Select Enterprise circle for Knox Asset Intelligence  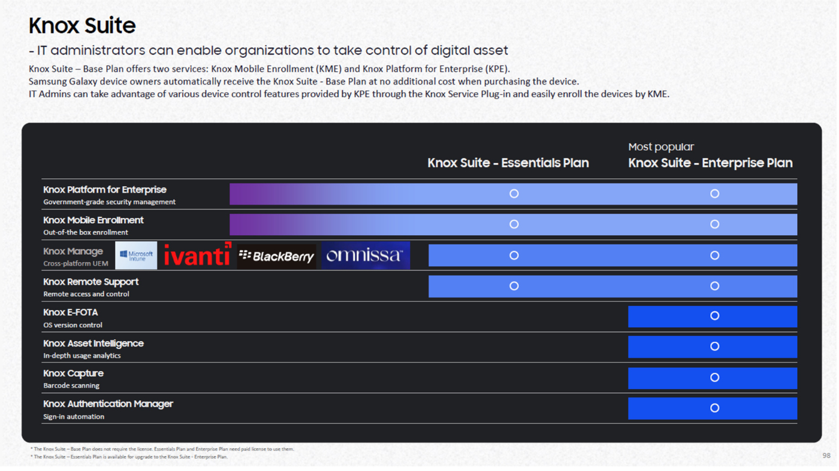click(714, 347)
